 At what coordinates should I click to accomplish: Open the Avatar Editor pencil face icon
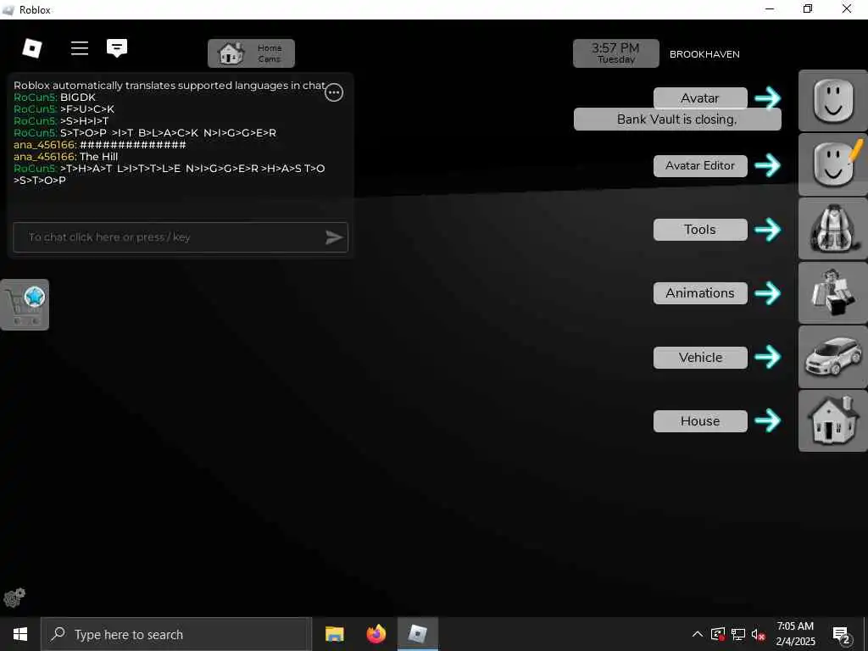(832, 164)
